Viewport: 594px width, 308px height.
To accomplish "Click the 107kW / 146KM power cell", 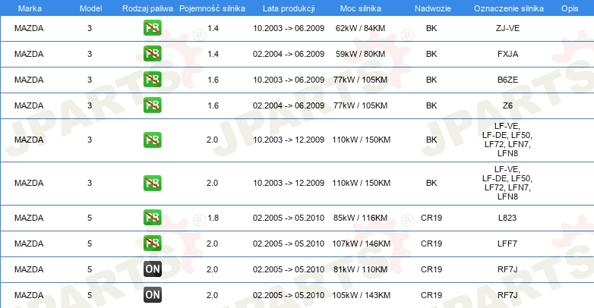I will tap(361, 244).
